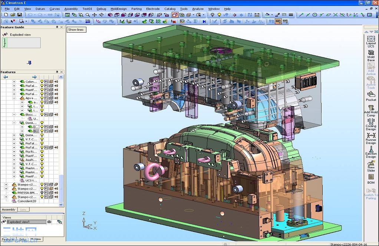Toggle light bulb visibility for AssPi... row
This screenshot has width=379, height=246.
[42, 160]
